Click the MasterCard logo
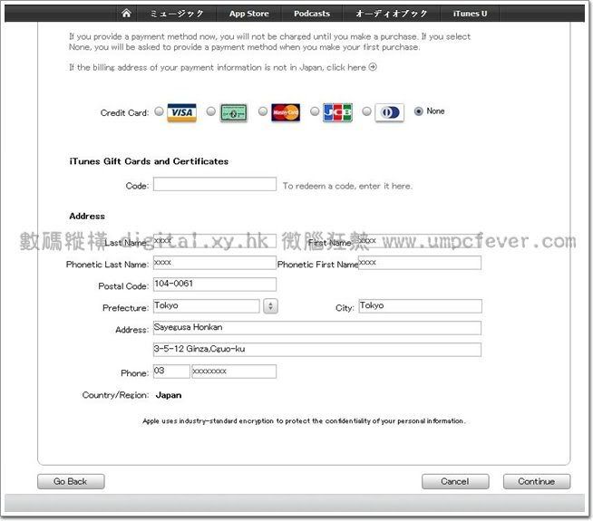 click(286, 112)
